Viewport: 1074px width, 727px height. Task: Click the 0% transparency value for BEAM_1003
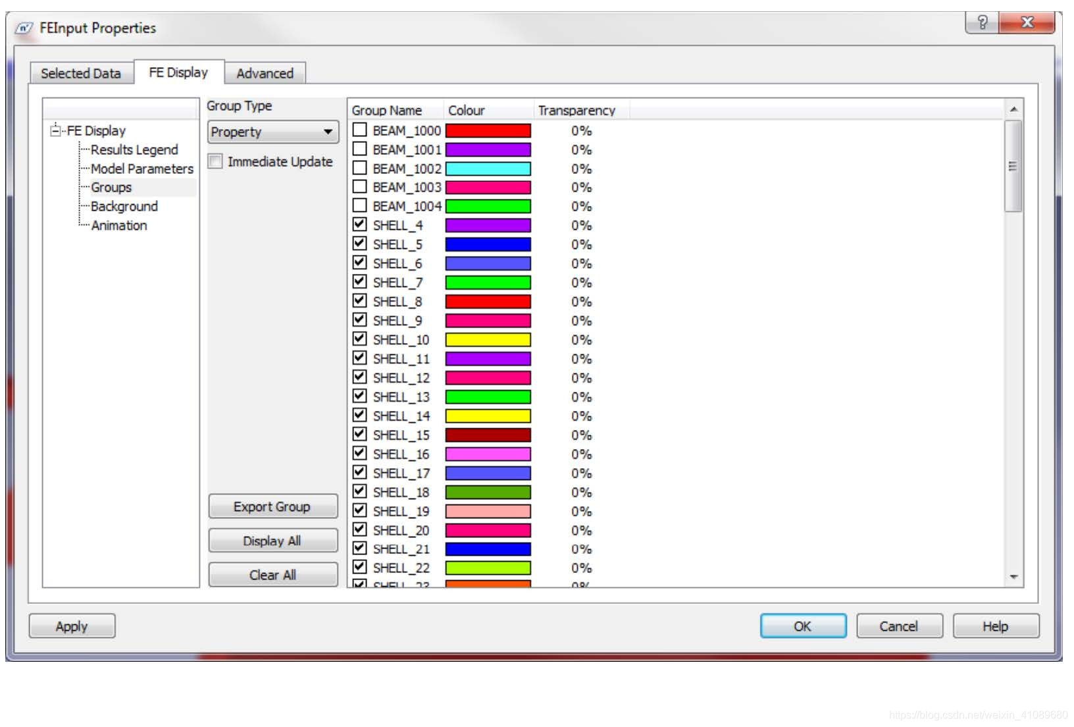pyautogui.click(x=582, y=188)
